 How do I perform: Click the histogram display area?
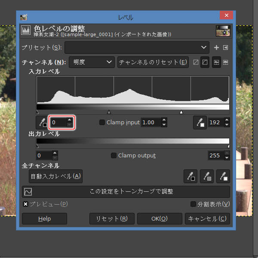(x=133, y=90)
